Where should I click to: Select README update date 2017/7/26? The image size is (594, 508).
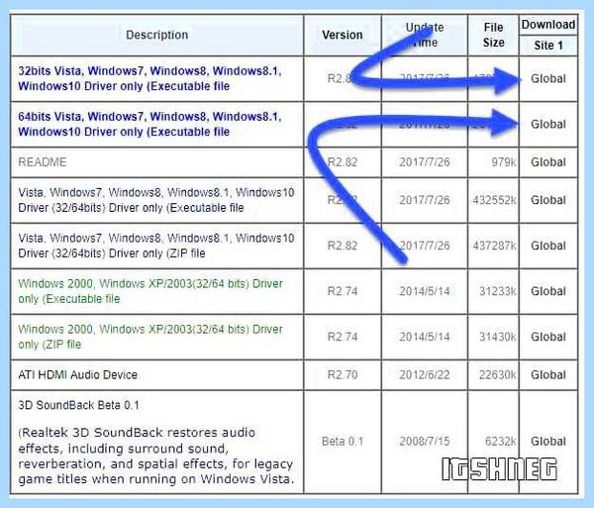coord(425,162)
